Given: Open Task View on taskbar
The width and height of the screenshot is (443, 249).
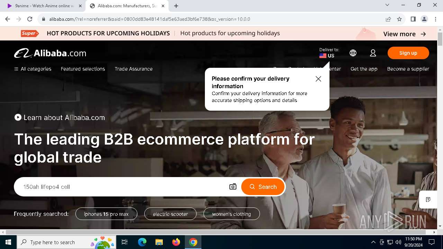Looking at the screenshot, I should point(125,242).
